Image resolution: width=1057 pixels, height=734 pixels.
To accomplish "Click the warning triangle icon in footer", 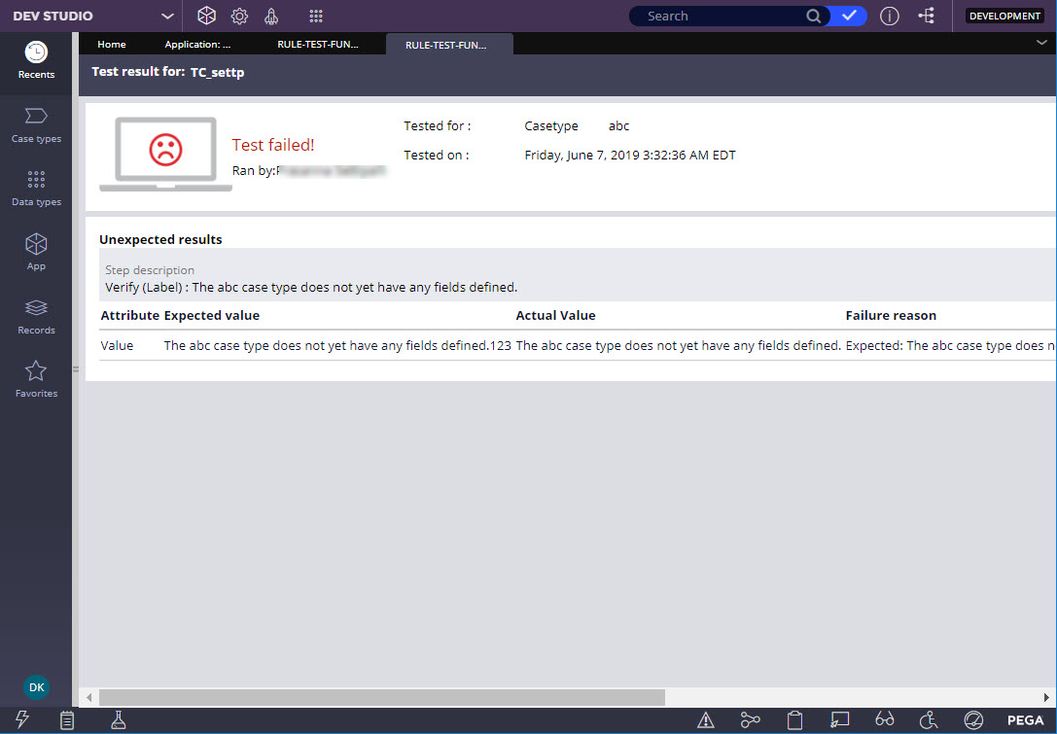I will pyautogui.click(x=706, y=719).
